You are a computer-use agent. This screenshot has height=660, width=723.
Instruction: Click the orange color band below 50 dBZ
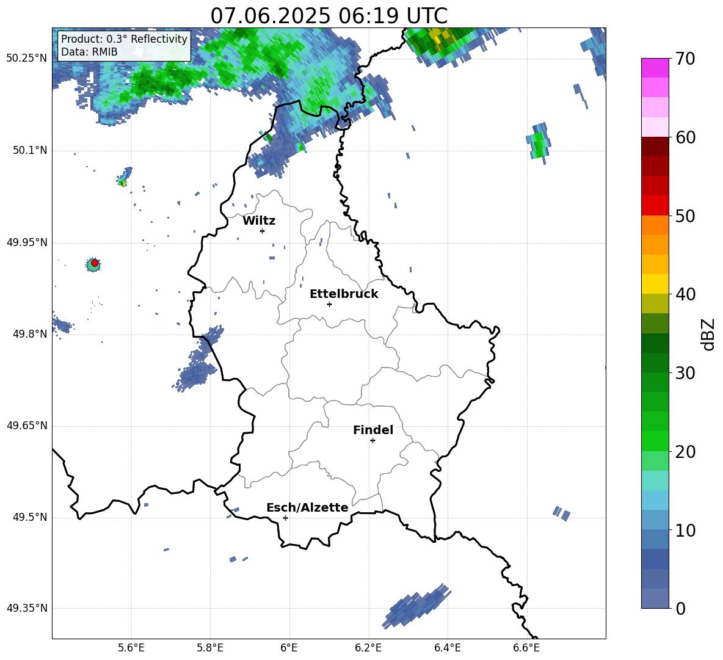(655, 225)
